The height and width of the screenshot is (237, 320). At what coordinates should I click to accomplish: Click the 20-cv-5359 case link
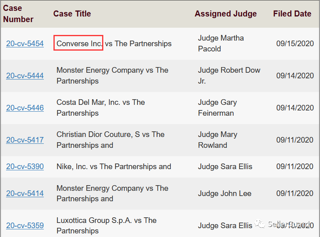[25, 225]
